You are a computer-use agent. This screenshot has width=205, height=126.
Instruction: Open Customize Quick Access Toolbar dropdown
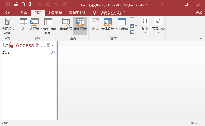pos(74,5)
